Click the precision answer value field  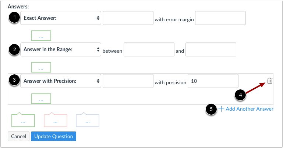pos(128,81)
